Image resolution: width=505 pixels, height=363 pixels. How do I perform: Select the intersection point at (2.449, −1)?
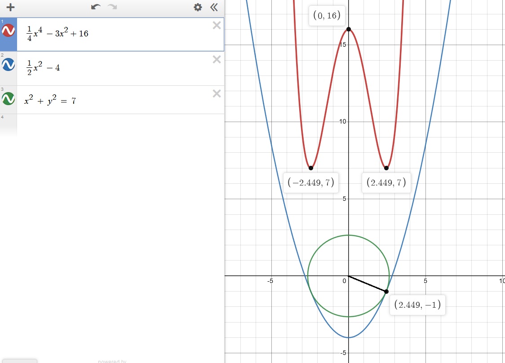(x=386, y=292)
